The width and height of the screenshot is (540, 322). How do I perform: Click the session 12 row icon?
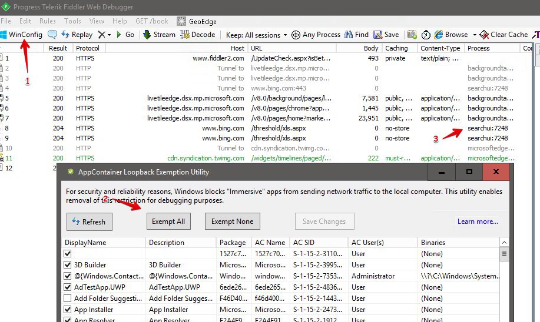click(1, 167)
